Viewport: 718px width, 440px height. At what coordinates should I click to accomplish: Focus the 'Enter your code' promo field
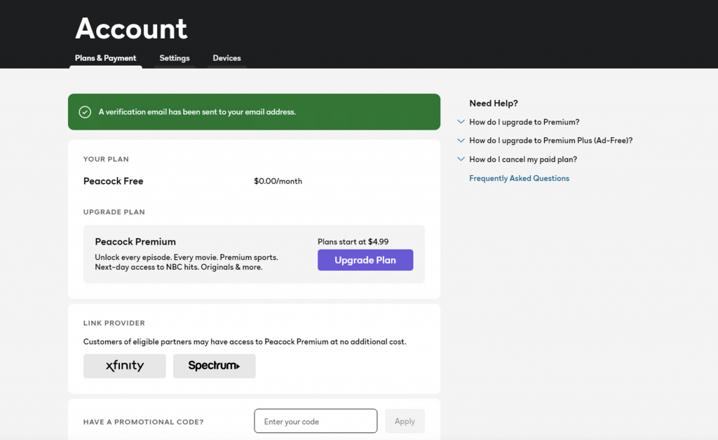316,421
